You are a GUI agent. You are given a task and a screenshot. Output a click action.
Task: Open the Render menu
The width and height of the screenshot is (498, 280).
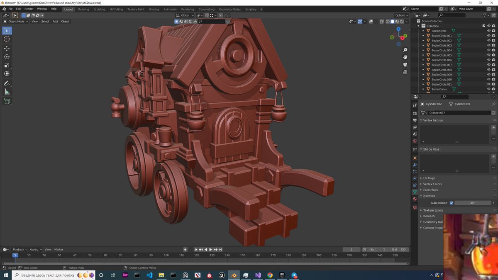coord(29,9)
